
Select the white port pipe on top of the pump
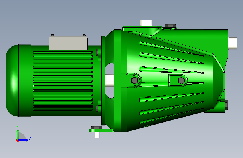[x=146, y=23]
